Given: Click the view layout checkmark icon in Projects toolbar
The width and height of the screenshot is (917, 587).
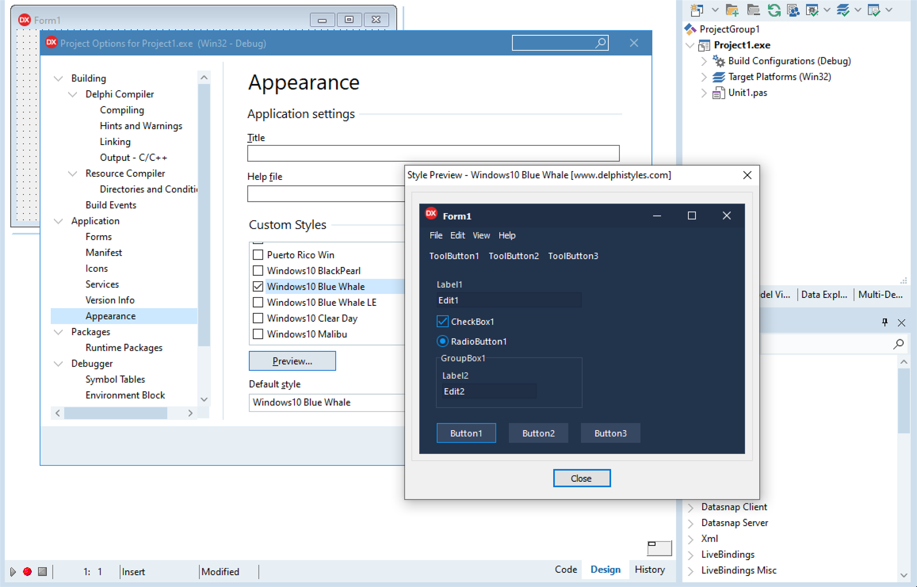Looking at the screenshot, I should point(874,10).
